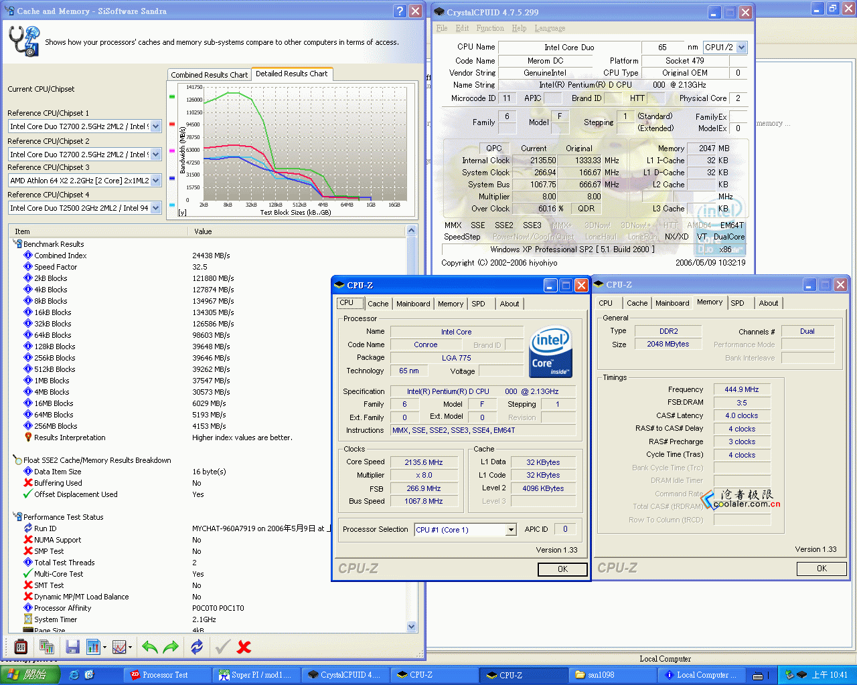Click the Sandra save results floppy icon
The image size is (857, 685).
click(x=73, y=647)
